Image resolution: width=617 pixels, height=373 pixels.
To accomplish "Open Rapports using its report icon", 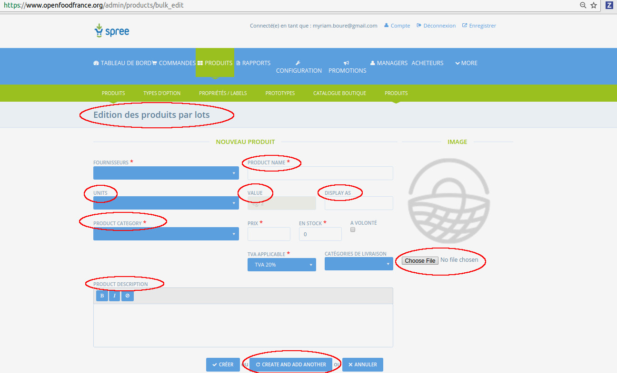I will point(238,63).
